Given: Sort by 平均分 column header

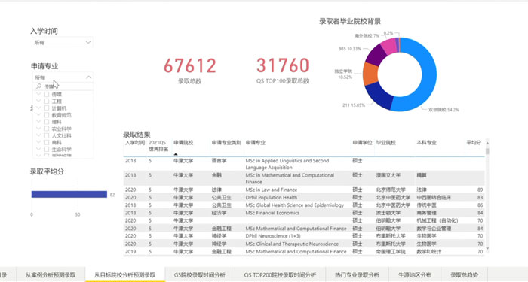Looking at the screenshot, I should pos(474,143).
